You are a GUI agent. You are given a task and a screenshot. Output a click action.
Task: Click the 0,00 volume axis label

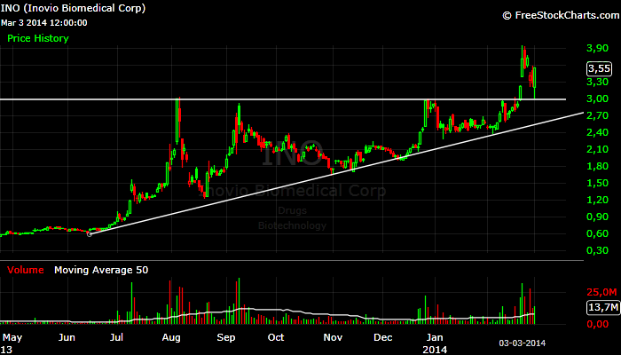[x=598, y=325]
